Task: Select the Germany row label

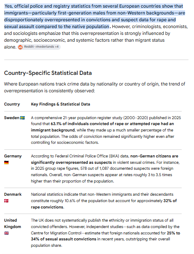Action: click(13, 156)
